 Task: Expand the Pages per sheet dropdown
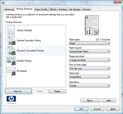[89, 60]
